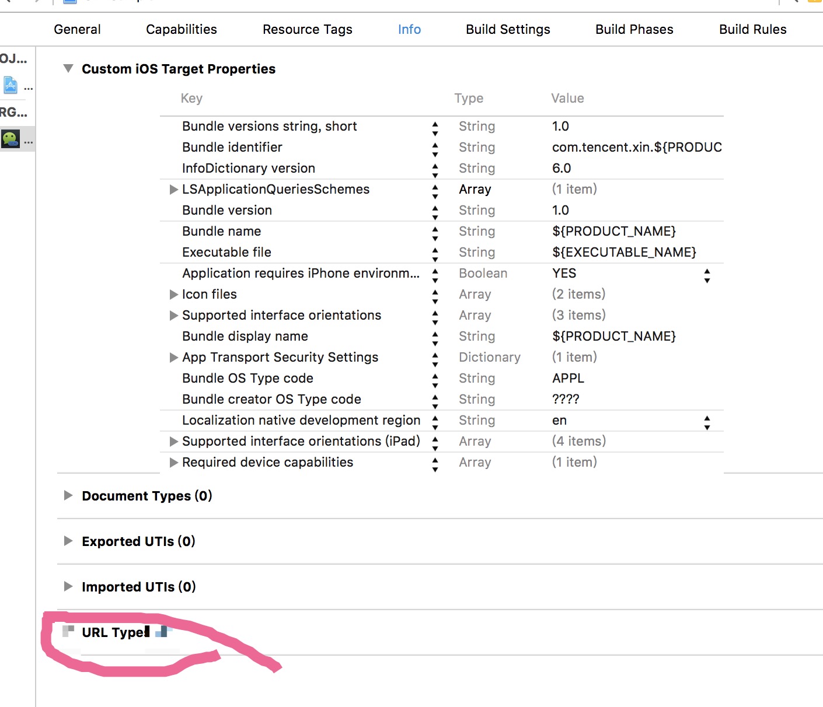Select Bundle name value ${PRODUCT_NAME}
This screenshot has height=707, width=823.
click(x=614, y=231)
